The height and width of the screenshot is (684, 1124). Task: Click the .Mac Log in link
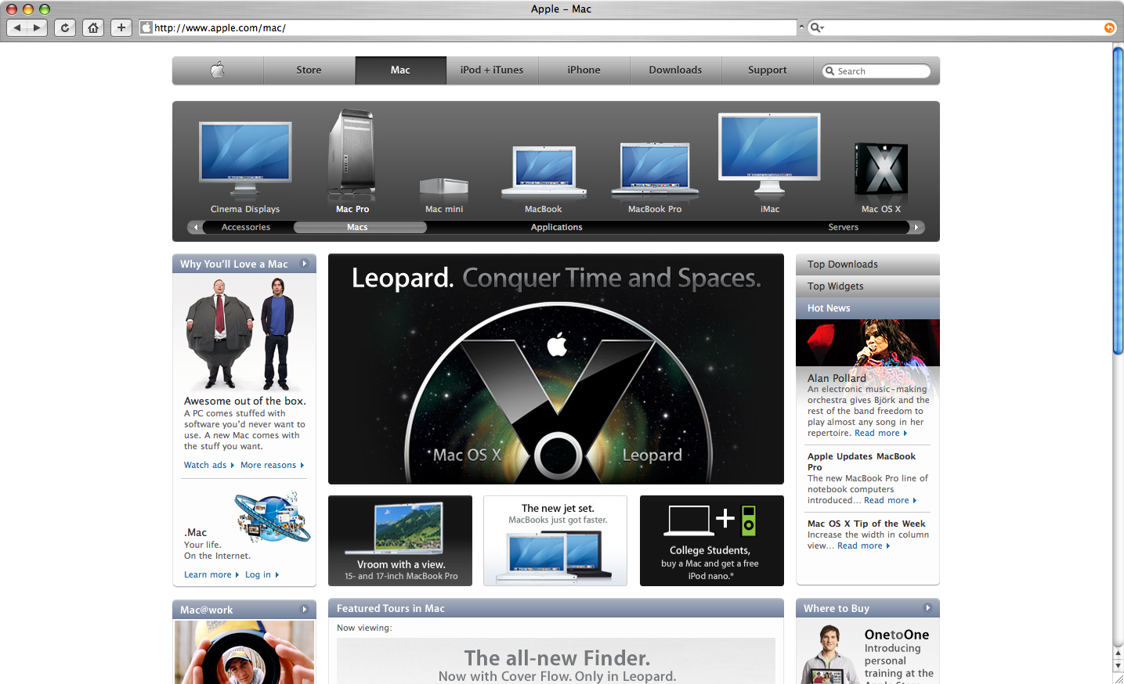click(262, 574)
